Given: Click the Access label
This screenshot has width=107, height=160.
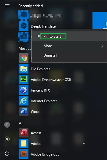Looking at the screenshot, I should click(36, 133).
